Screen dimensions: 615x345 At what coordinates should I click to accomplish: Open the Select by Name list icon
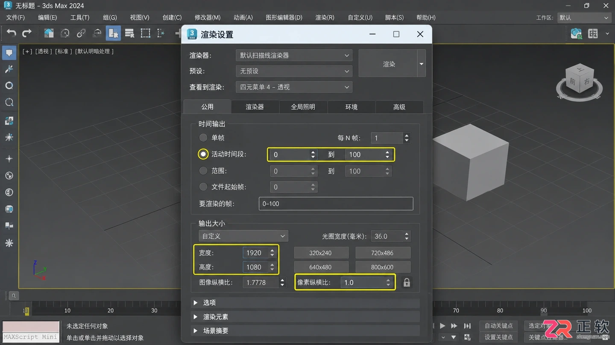129,33
